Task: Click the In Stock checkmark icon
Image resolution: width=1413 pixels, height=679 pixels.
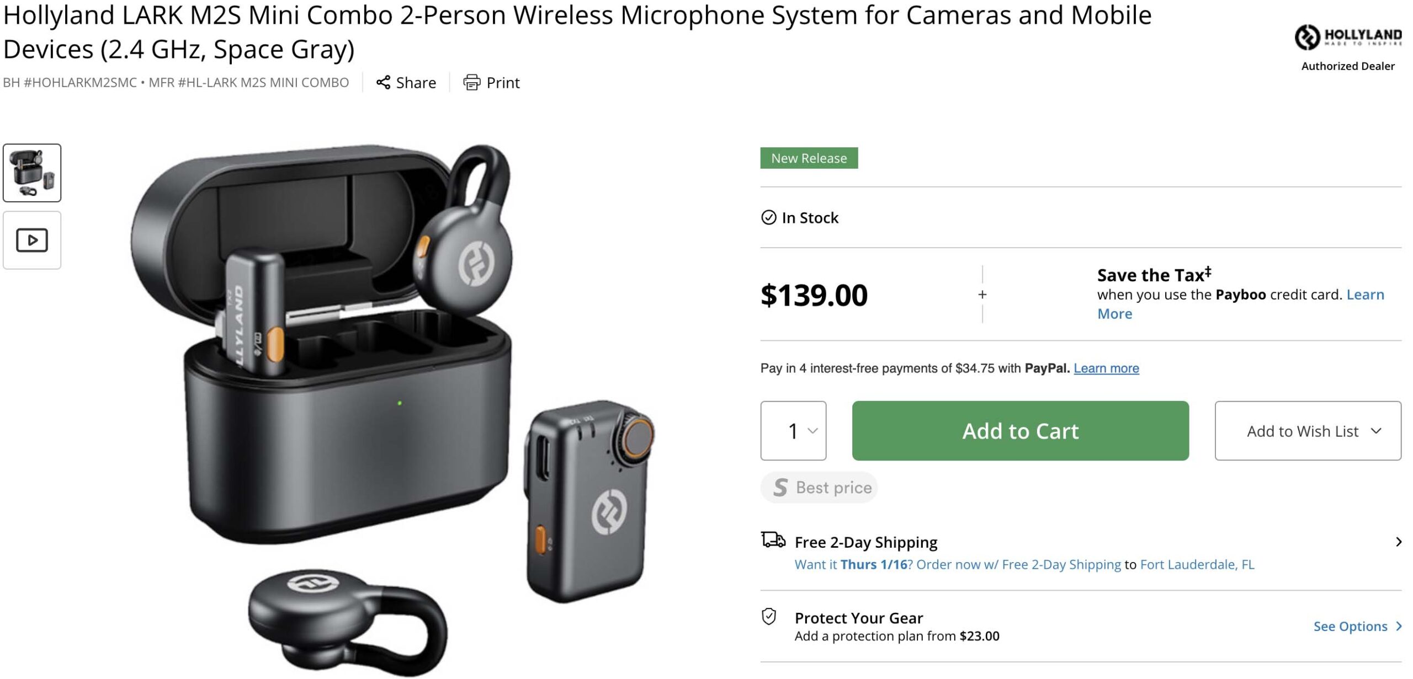Action: click(768, 218)
